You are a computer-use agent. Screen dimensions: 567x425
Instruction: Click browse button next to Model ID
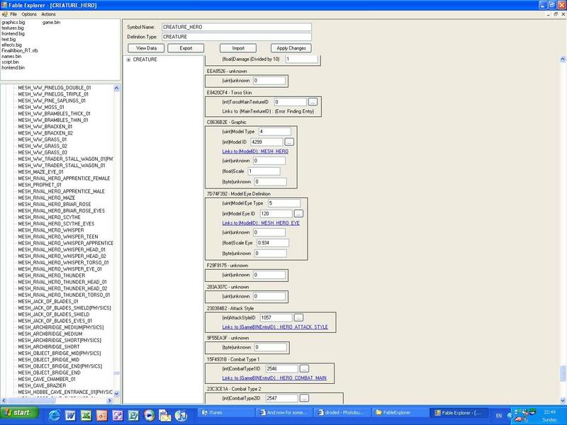[289, 142]
